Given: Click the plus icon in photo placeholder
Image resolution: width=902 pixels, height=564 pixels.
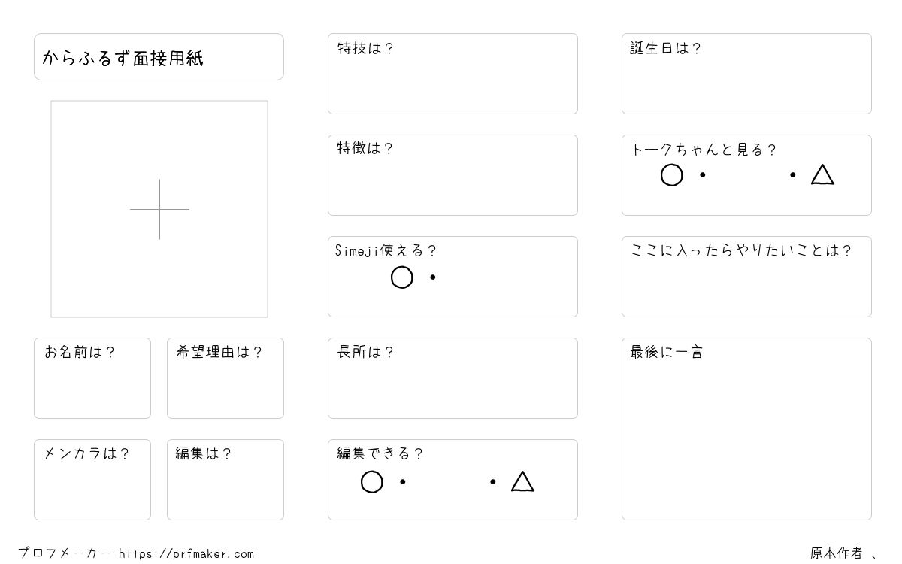Looking at the screenshot, I should point(159,209).
